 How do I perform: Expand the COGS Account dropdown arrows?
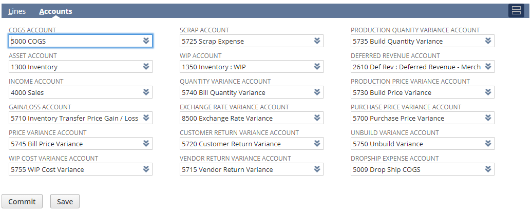(146, 41)
